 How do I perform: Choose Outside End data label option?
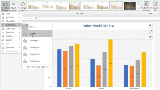37,54
